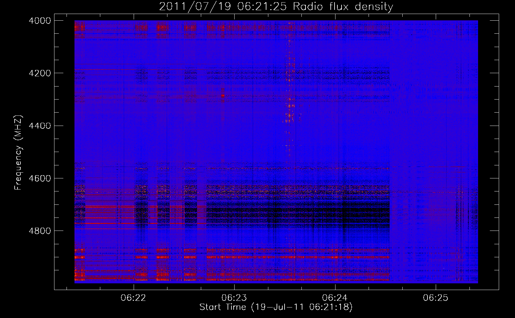Click the 06:24 time axis label
515x318 pixels.
[x=335, y=298]
